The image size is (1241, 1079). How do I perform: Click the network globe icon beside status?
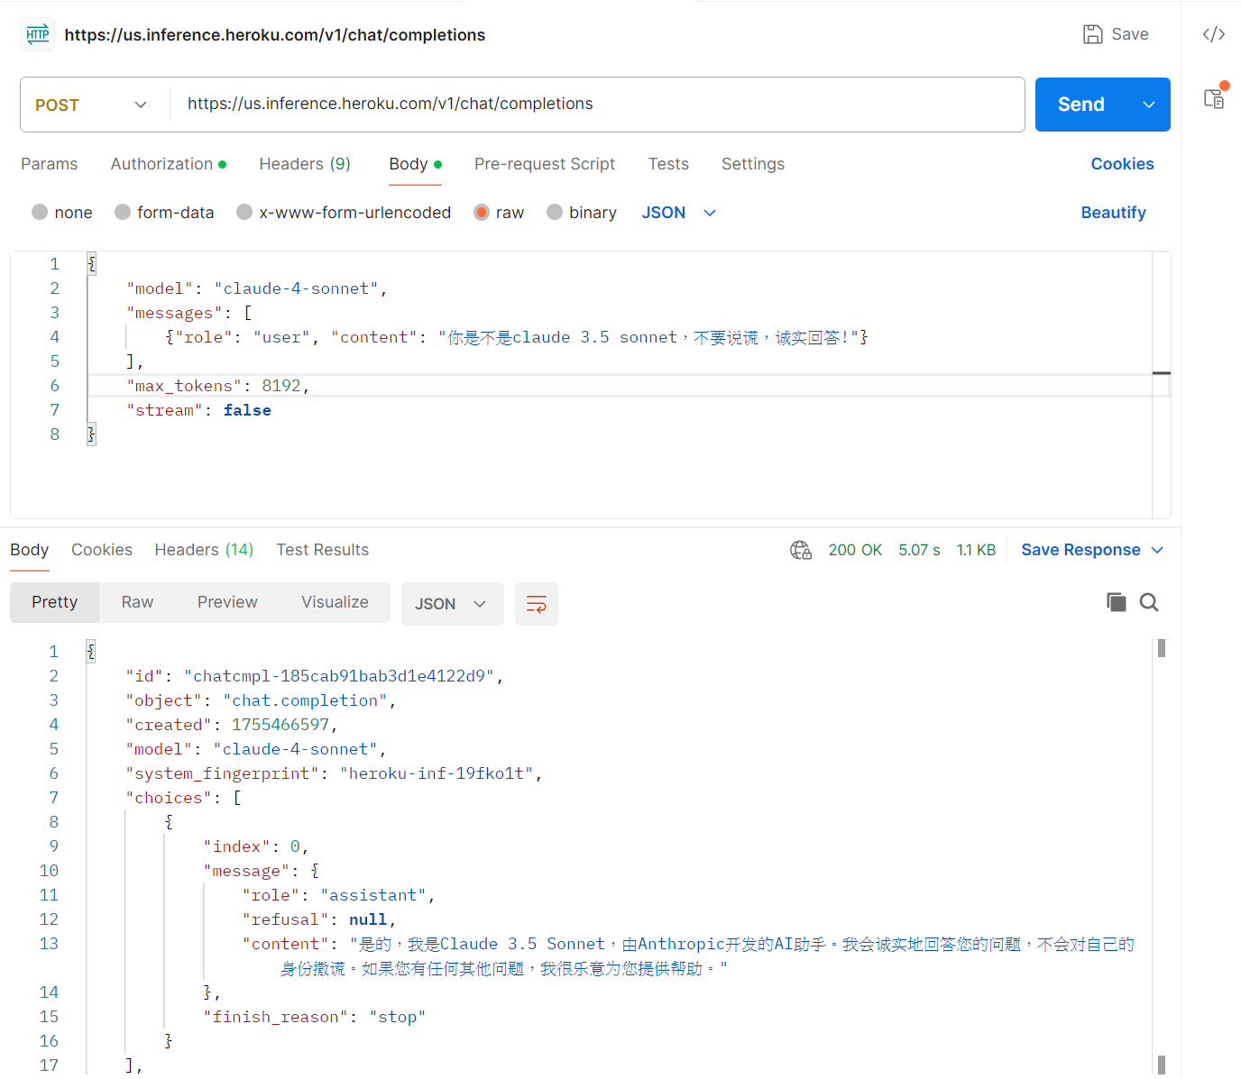point(800,550)
